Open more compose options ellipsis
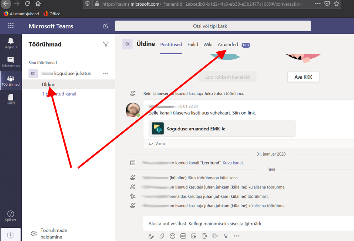The width and height of the screenshot is (354, 241). pyautogui.click(x=236, y=236)
